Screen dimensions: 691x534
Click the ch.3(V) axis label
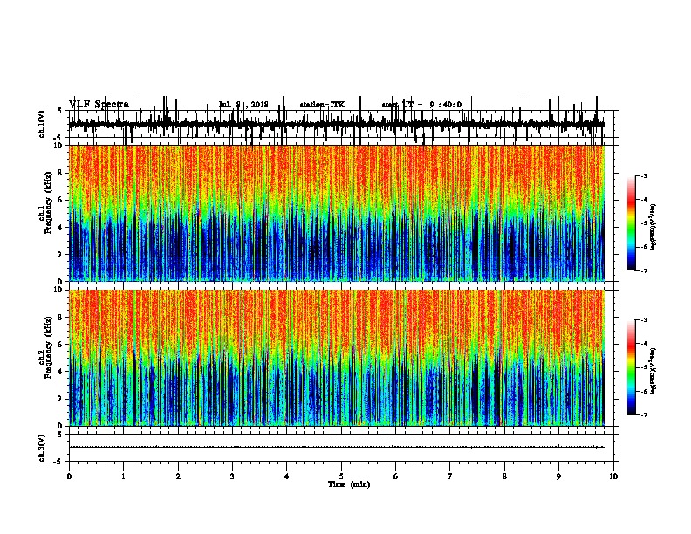42,448
